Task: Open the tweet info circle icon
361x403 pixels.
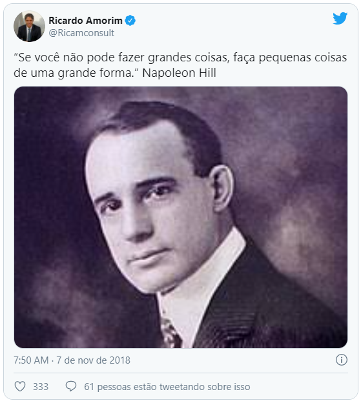Action: click(x=342, y=360)
